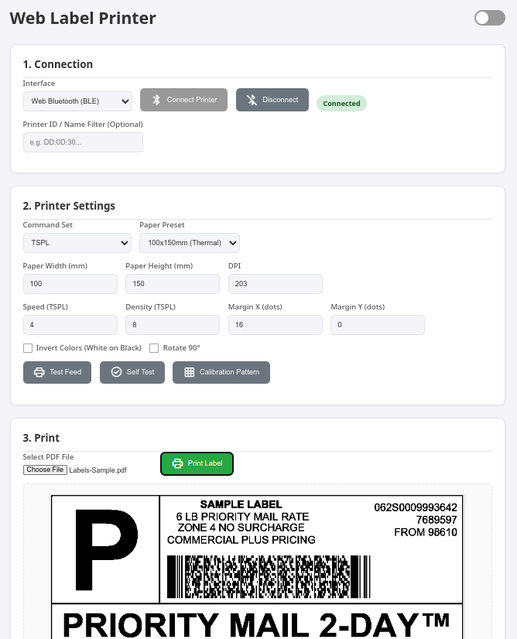Enable Invert Colors (White on Black)
This screenshot has width=517, height=639.
coord(28,348)
